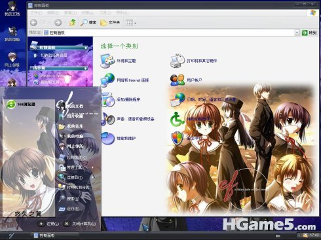The image size is (321, 240).
Task: Open 打印机和其它硬件 printer icon
Action: [x=178, y=61]
